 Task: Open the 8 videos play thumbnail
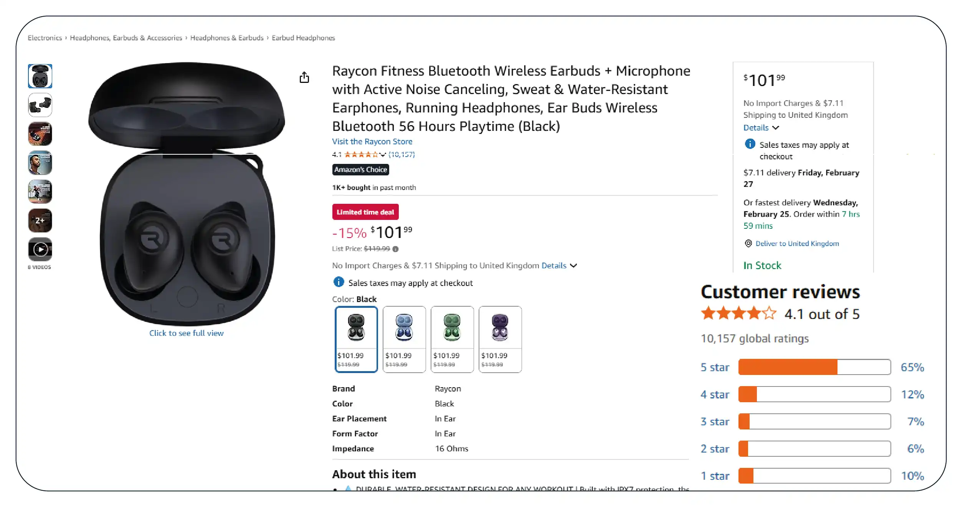tap(40, 249)
